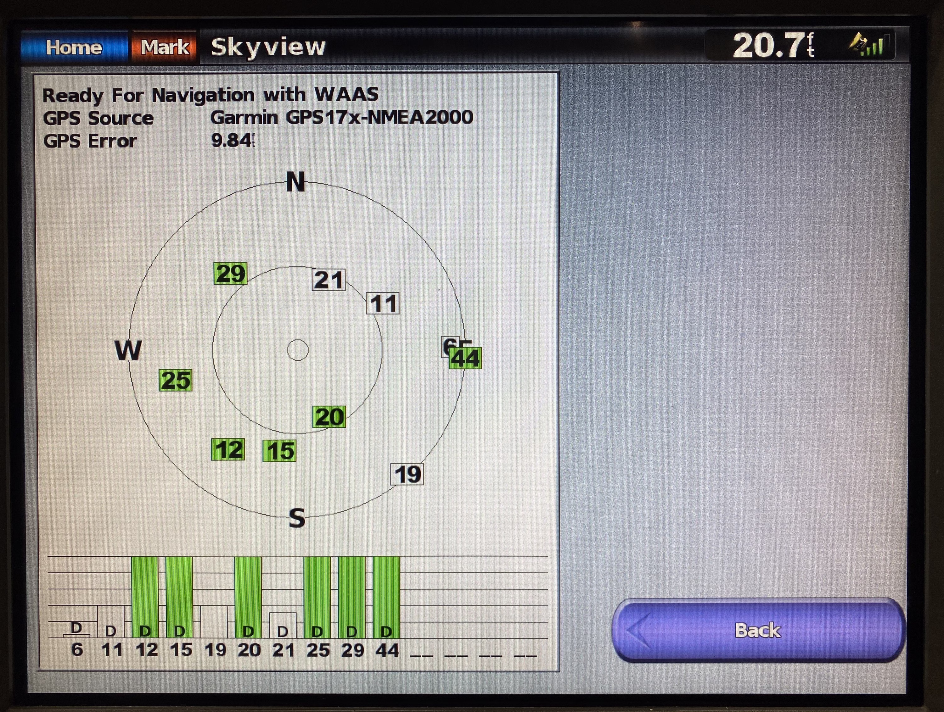Select satellite 19 marker
Screen dimensions: 944x712
tap(407, 474)
